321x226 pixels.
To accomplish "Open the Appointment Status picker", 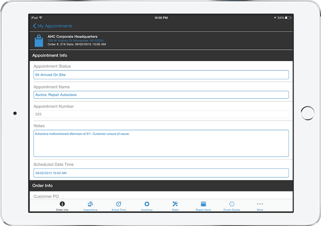I will click(160, 75).
